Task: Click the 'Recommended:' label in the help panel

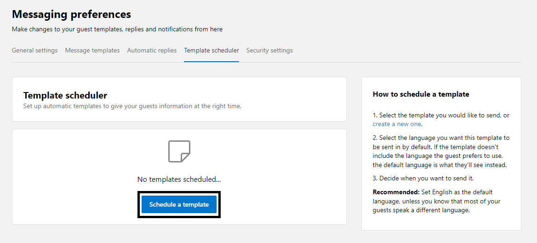Action: [x=396, y=192]
